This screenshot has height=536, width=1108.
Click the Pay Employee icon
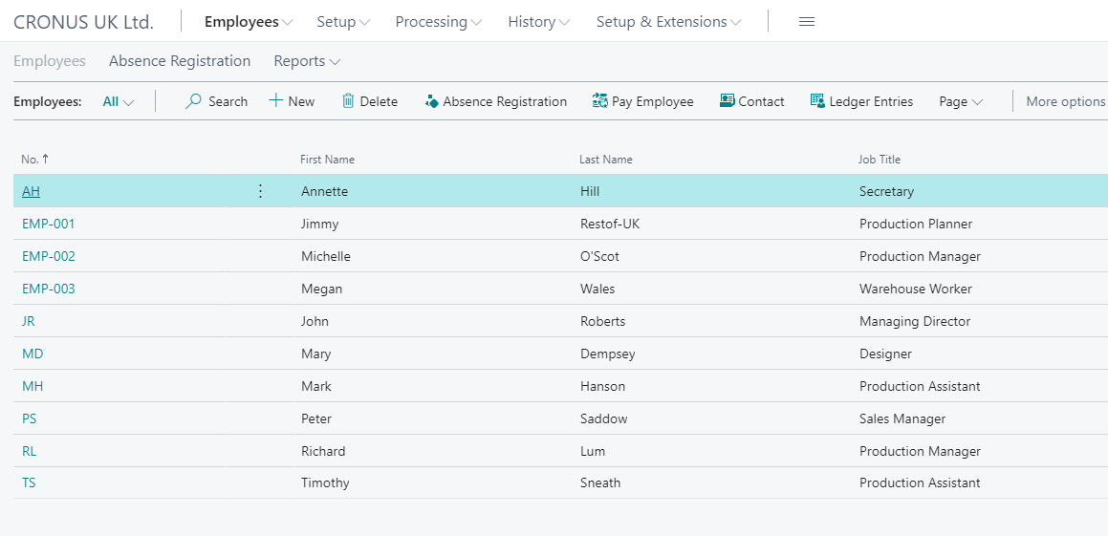(600, 101)
